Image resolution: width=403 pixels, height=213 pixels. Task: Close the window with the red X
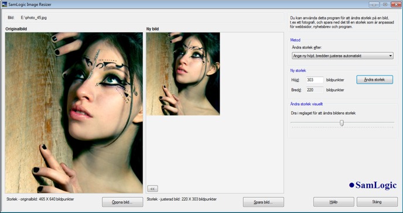[x=396, y=4]
